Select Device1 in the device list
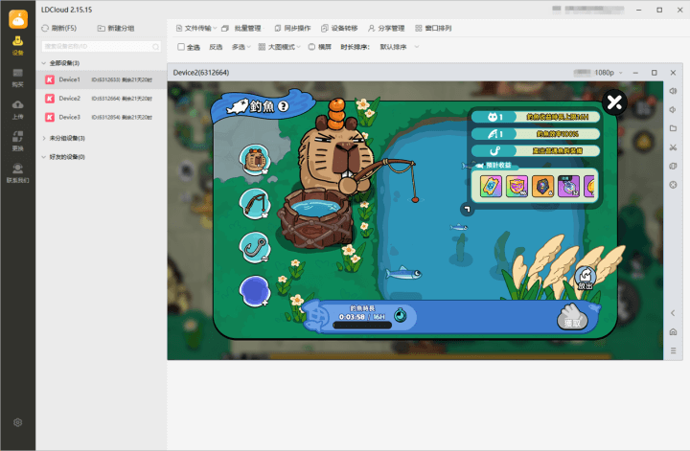 102,79
